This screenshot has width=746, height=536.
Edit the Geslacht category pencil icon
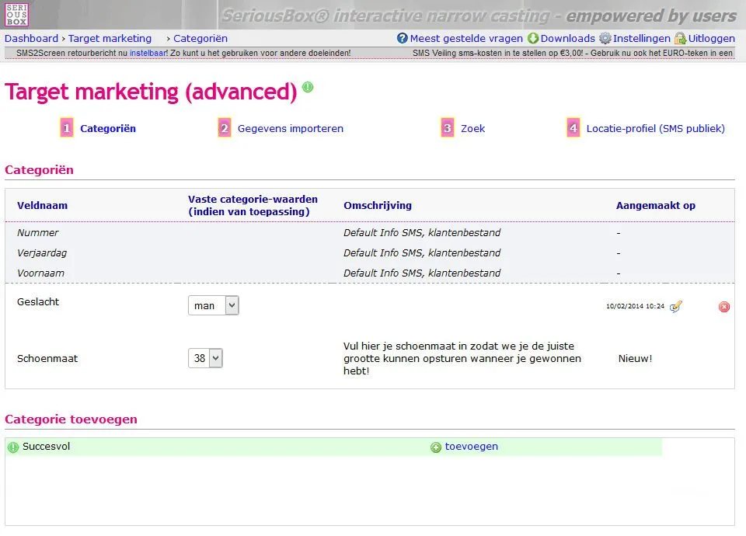coord(676,306)
